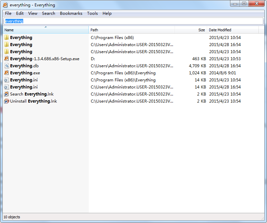The width and height of the screenshot is (267, 223).
Task: Open the View menu
Action: click(x=33, y=13)
